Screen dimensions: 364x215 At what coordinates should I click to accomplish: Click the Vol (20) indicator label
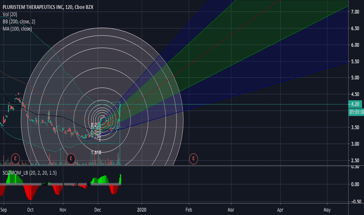(x=10, y=14)
